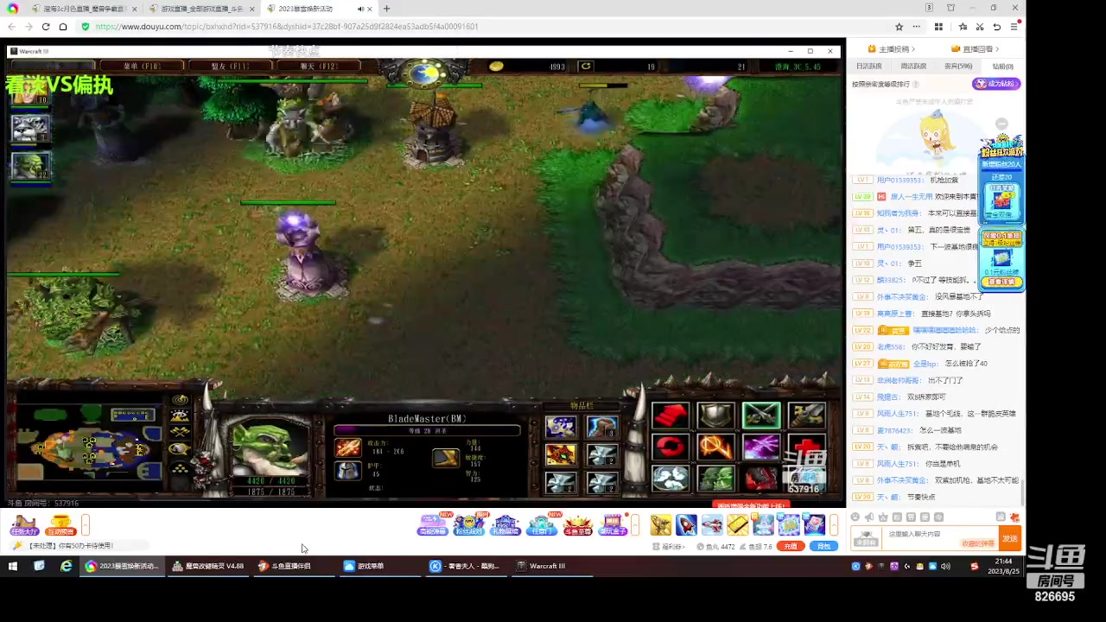
Task: Click the blue backpack button
Action: tap(824, 546)
